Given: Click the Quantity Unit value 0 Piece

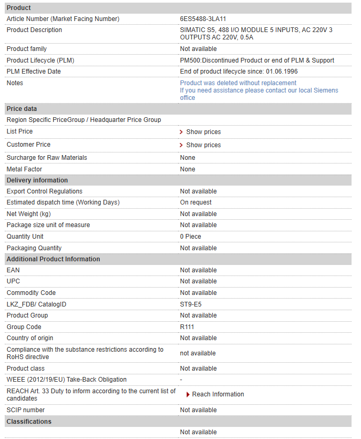Looking at the screenshot, I should tap(190, 237).
